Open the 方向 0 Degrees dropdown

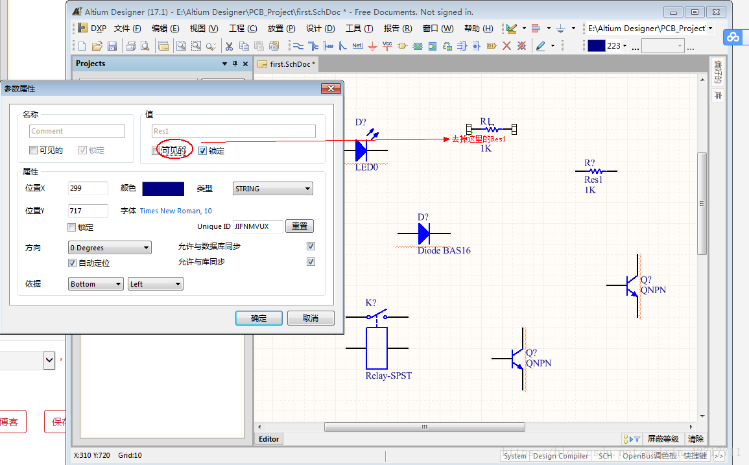(x=110, y=247)
